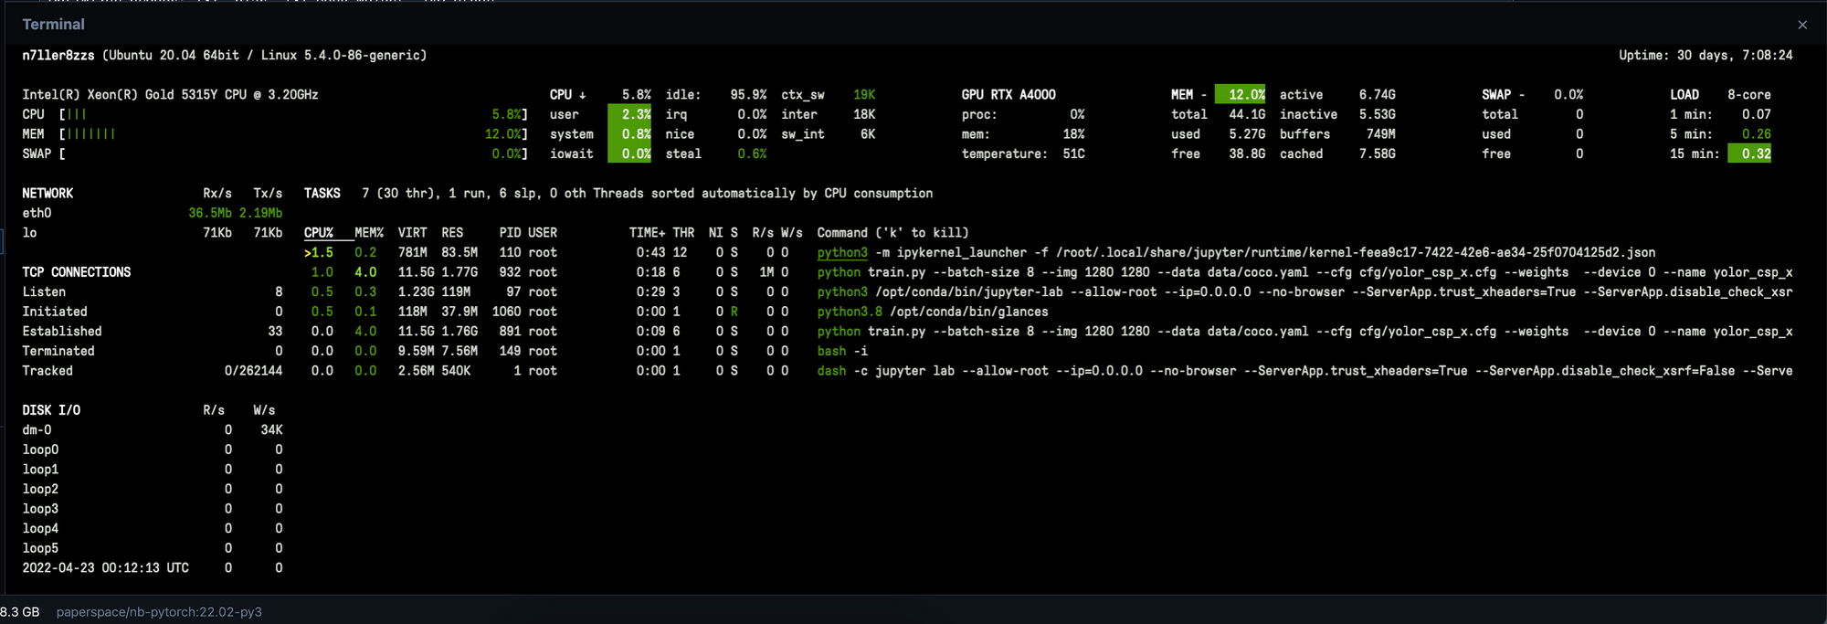Sort processes by the CPU% column header
This screenshot has height=624, width=1827.
tap(318, 233)
